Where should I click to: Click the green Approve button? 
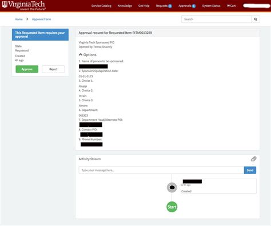point(27,69)
